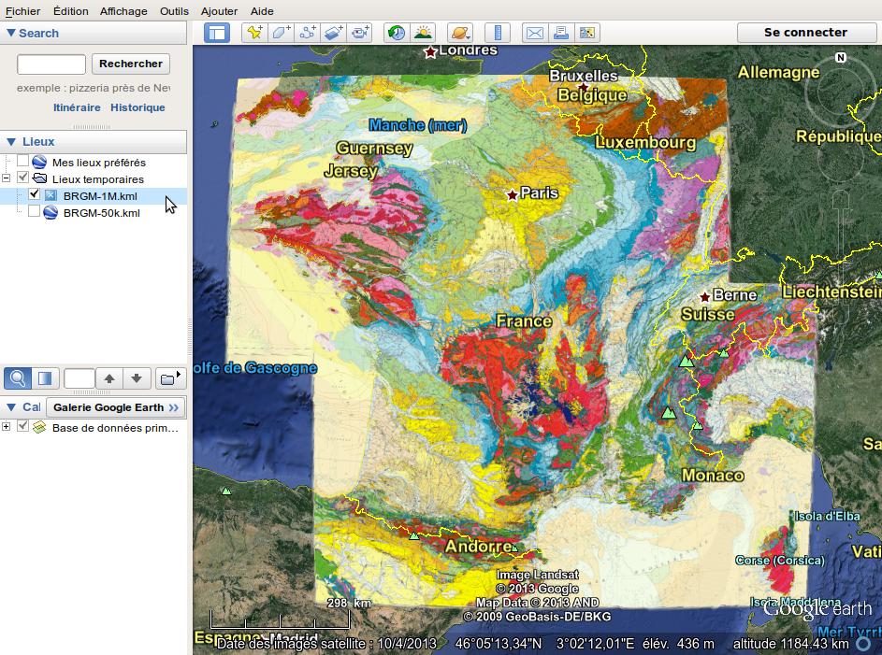Show historical imagery with the clock icon
The image size is (882, 655).
point(397,33)
